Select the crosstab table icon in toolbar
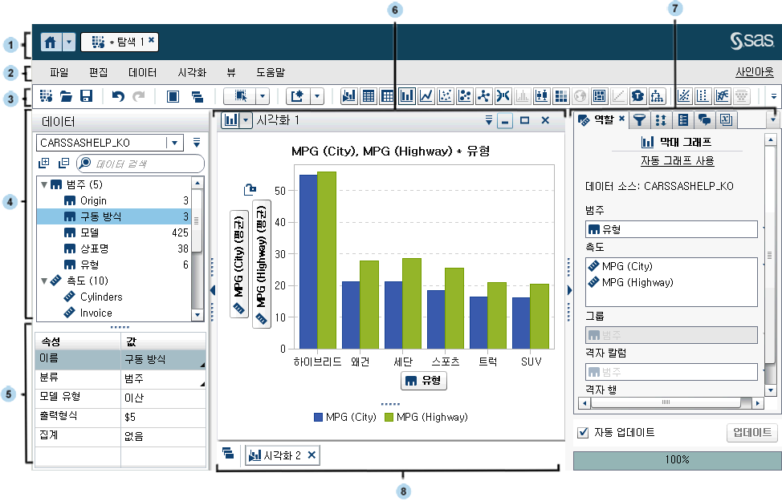 click(388, 96)
